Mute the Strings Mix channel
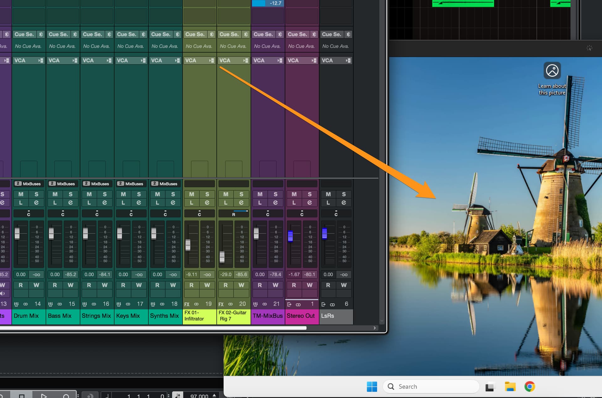The height and width of the screenshot is (398, 602). pos(89,194)
